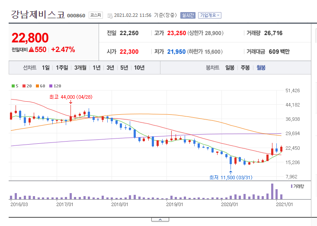Switch chart to 3개월 period

point(80,68)
